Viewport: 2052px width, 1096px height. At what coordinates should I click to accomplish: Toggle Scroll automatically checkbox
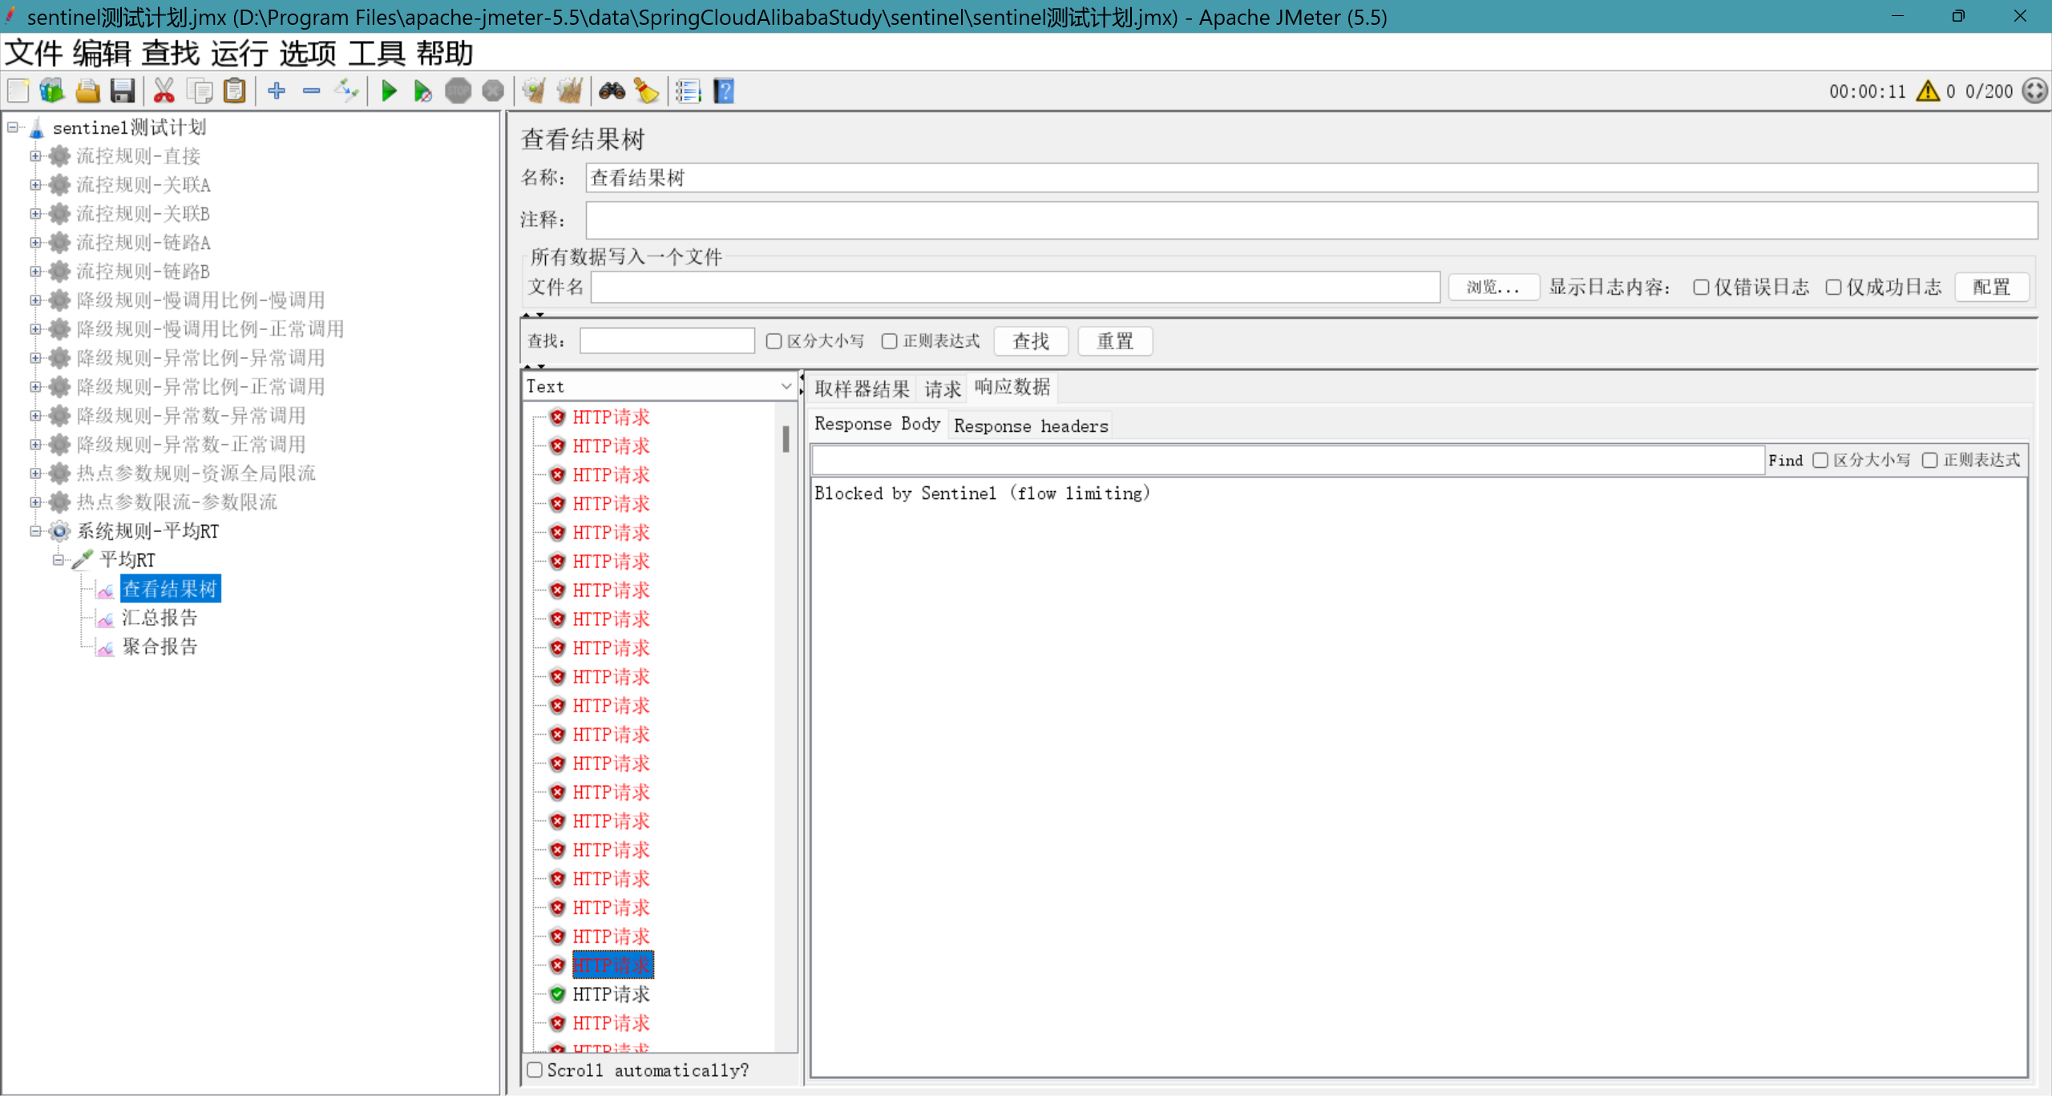coord(535,1070)
